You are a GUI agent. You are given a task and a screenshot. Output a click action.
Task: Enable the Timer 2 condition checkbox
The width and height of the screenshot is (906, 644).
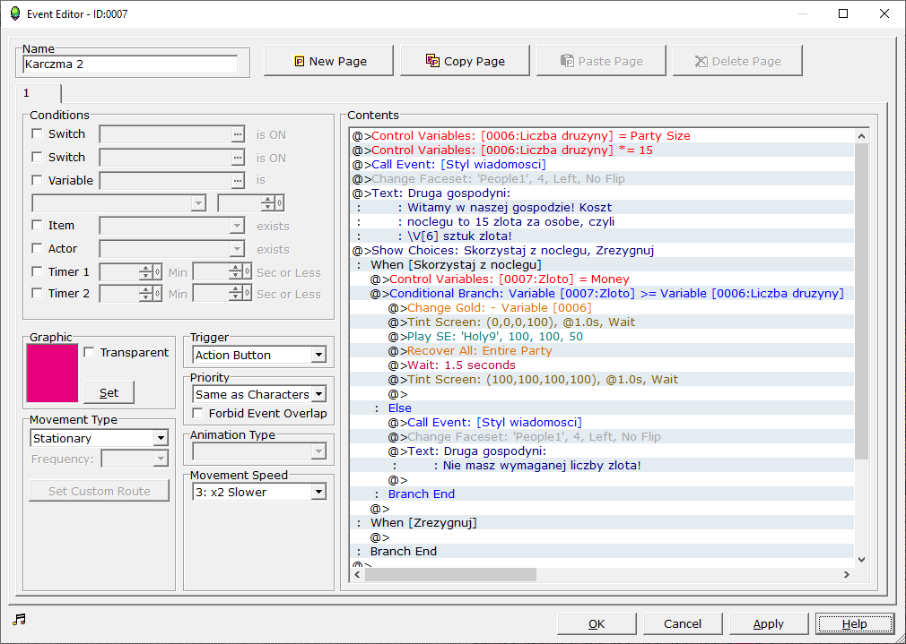click(37, 293)
